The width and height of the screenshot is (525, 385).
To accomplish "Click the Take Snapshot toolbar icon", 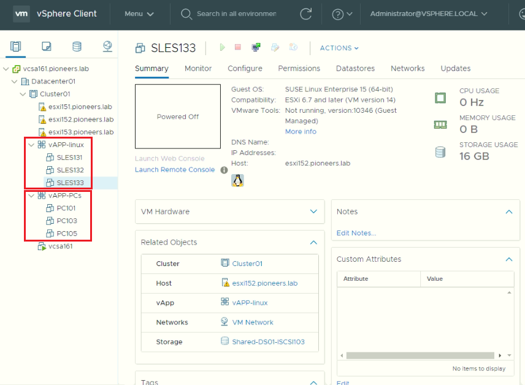I will [x=293, y=47].
